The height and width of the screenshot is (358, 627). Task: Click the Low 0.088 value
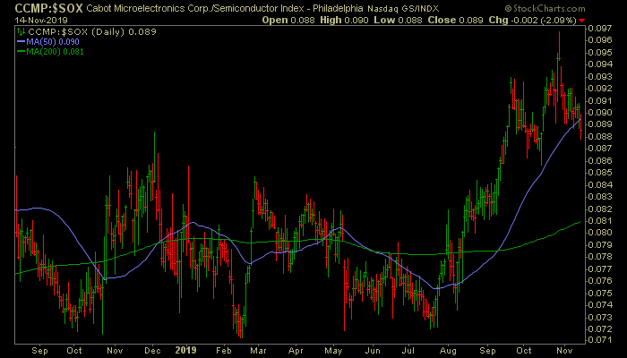pyautogui.click(x=398, y=20)
